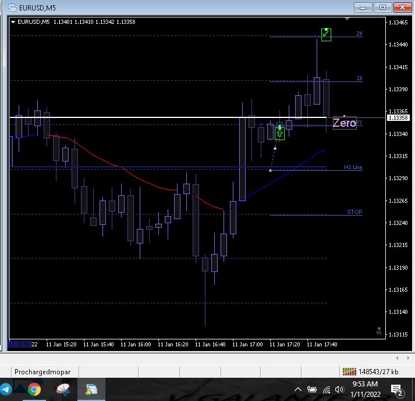Select the H1 Line label

[353, 167]
